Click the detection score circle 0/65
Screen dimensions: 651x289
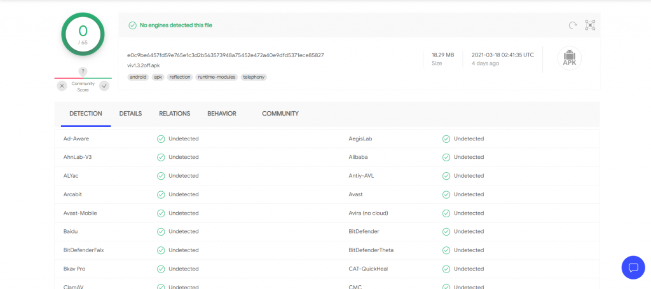(83, 34)
